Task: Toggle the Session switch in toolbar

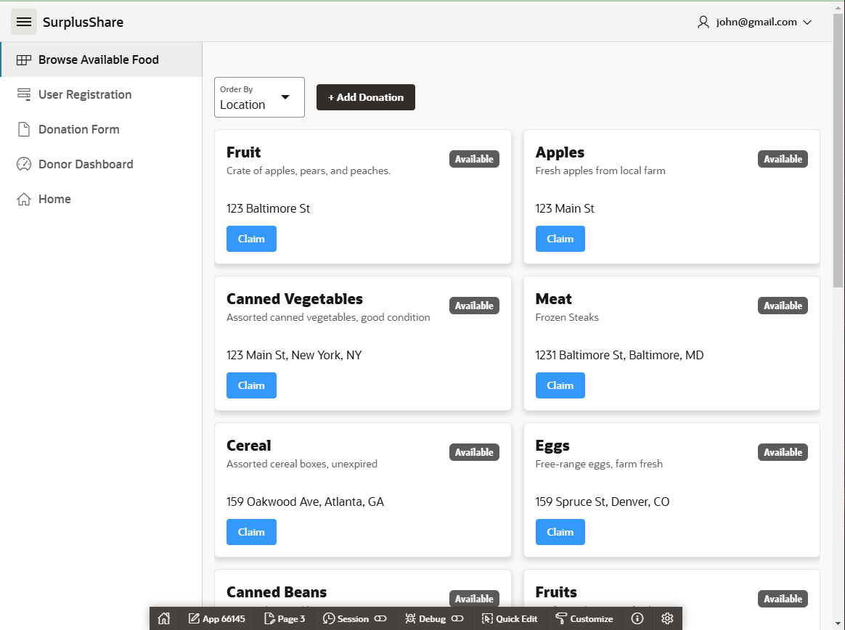Action: 380,618
